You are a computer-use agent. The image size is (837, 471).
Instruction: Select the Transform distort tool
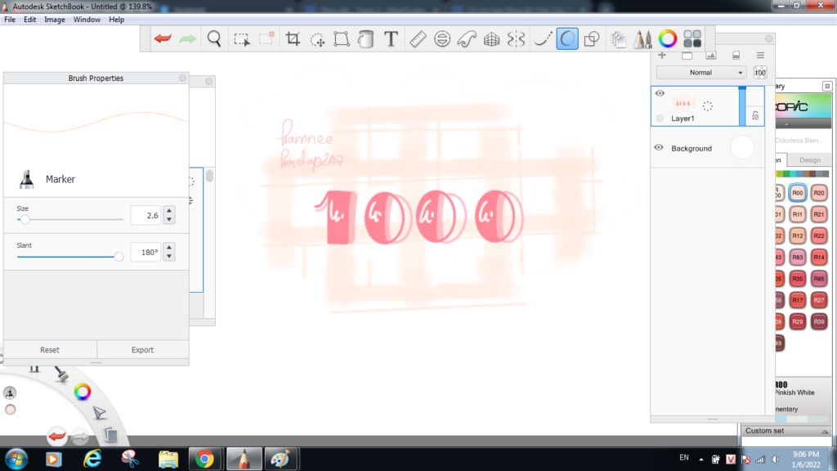[342, 39]
